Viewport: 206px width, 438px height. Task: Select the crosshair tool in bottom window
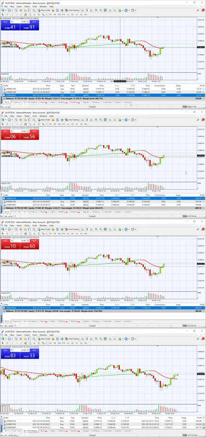(x=7, y=343)
